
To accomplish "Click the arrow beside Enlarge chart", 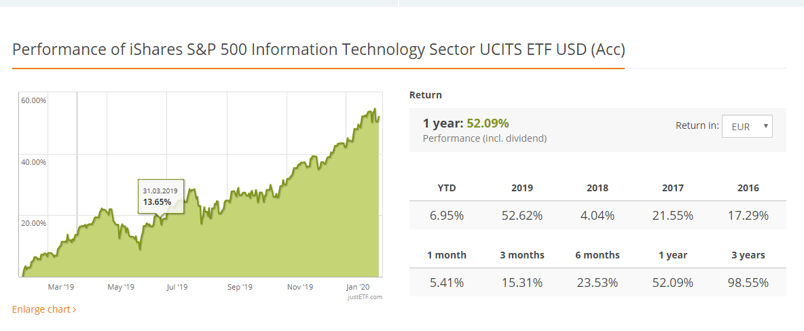I will tap(74, 310).
